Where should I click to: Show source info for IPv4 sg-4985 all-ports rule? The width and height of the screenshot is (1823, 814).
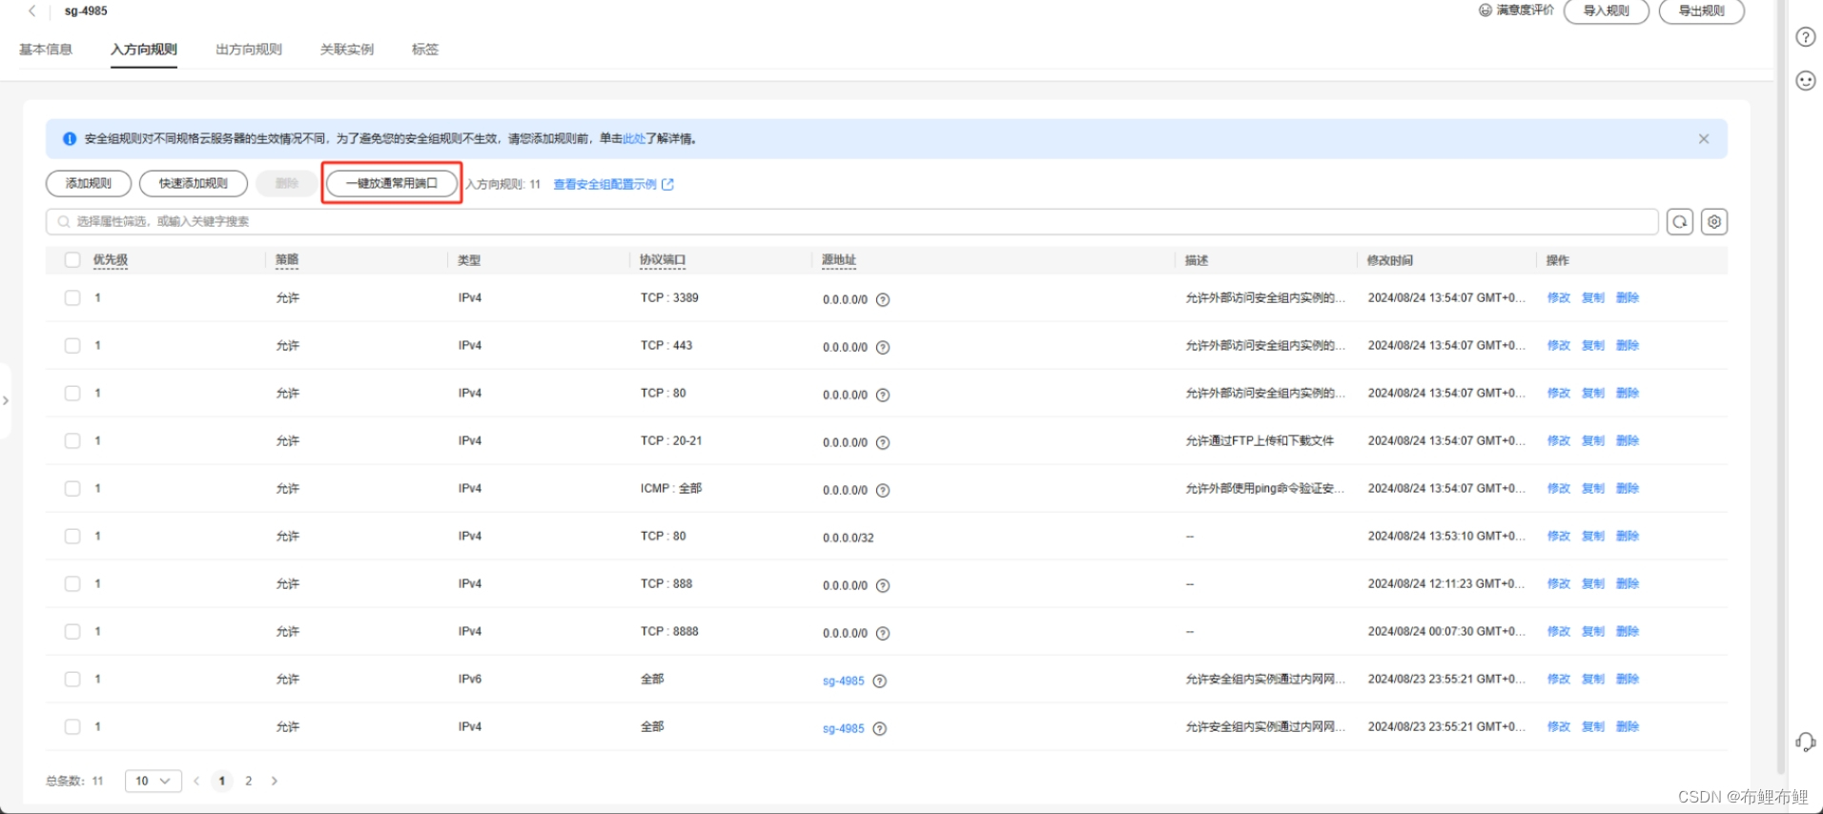pos(880,728)
